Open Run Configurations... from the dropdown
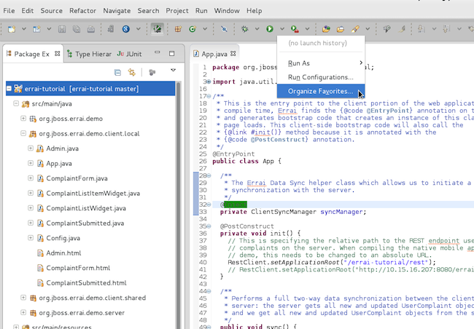The image size is (474, 329). (319, 77)
